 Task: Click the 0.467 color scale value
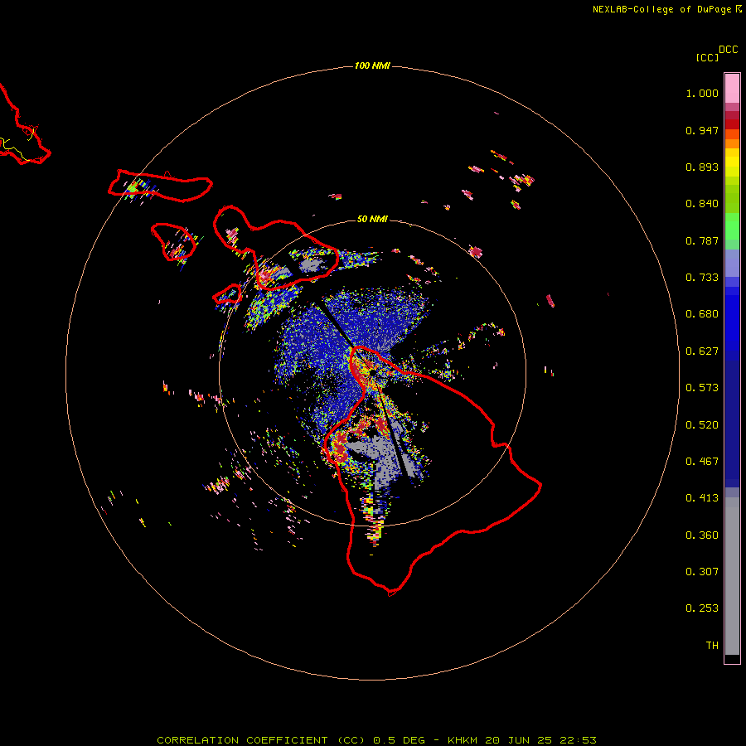702,462
